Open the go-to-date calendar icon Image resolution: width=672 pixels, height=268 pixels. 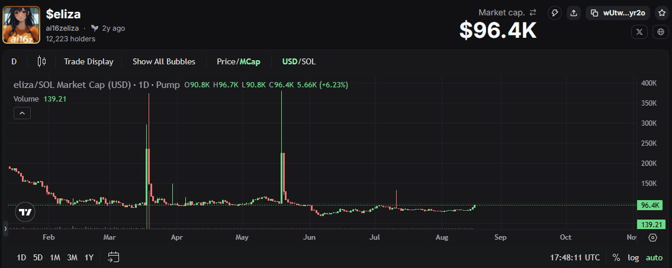tap(113, 257)
